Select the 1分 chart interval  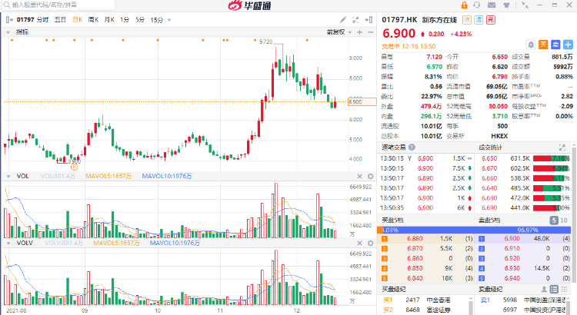coord(125,20)
